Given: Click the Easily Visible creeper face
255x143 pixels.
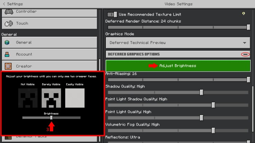Looking at the screenshot, I should pyautogui.click(x=75, y=98).
